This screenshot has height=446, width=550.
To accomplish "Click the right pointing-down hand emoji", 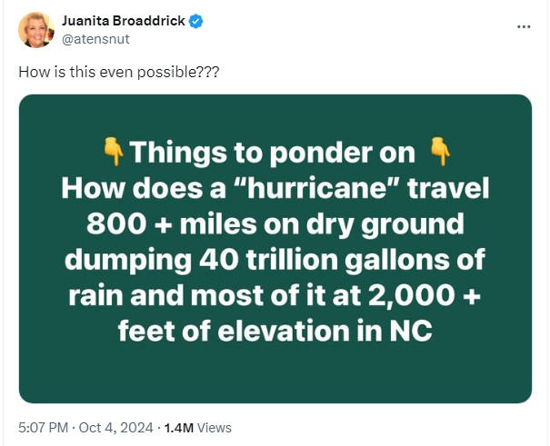I will 440,152.
